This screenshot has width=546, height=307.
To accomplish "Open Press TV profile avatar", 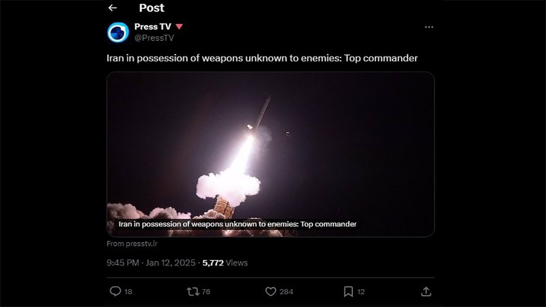I will [x=118, y=32].
